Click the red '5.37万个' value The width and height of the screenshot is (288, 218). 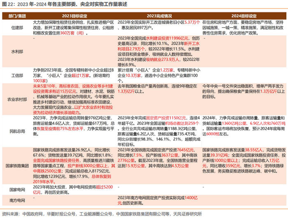point(192,22)
